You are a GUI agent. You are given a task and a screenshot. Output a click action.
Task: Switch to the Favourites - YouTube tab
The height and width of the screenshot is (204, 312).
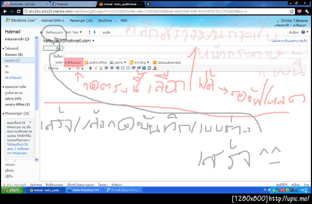click(26, 4)
